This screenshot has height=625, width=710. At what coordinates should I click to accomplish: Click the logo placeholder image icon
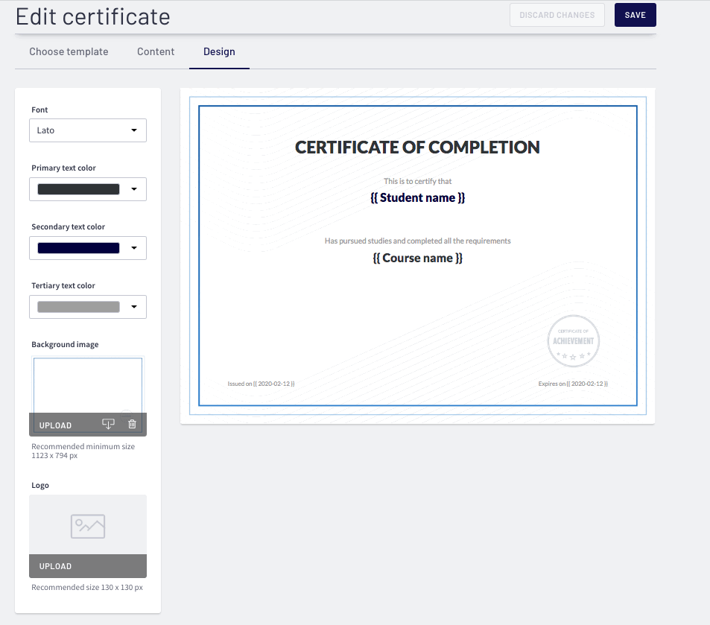pyautogui.click(x=88, y=526)
